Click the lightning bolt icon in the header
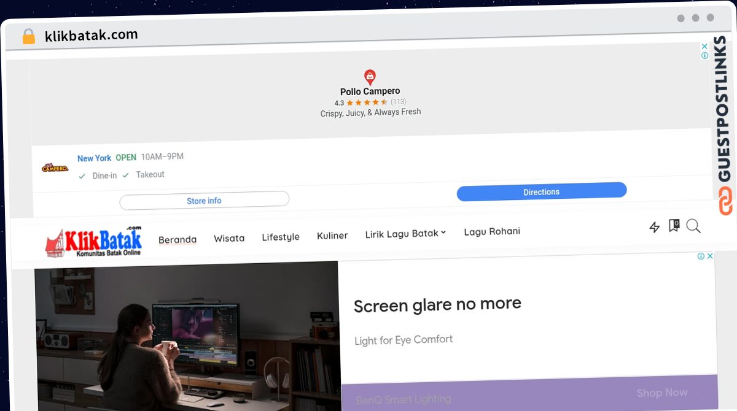 (x=655, y=228)
